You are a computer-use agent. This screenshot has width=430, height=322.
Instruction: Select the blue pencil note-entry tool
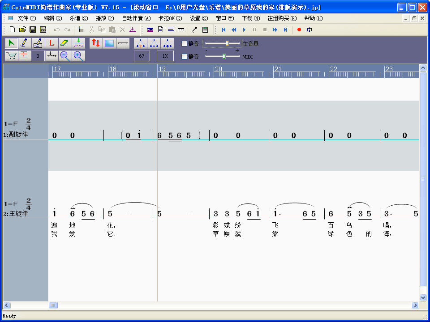(25, 43)
